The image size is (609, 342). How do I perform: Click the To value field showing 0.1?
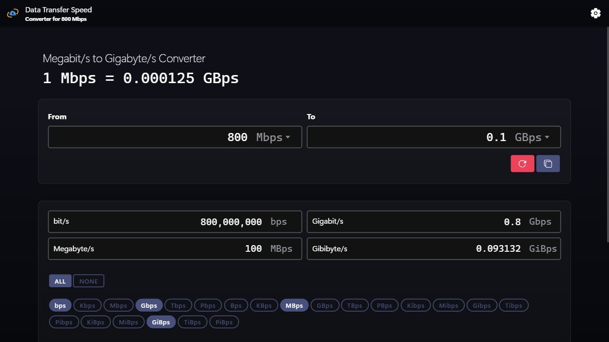pos(433,137)
